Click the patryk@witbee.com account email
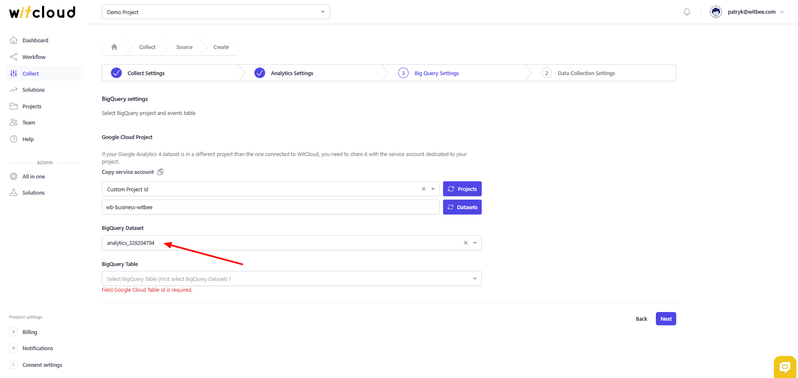The width and height of the screenshot is (798, 378). tap(751, 12)
